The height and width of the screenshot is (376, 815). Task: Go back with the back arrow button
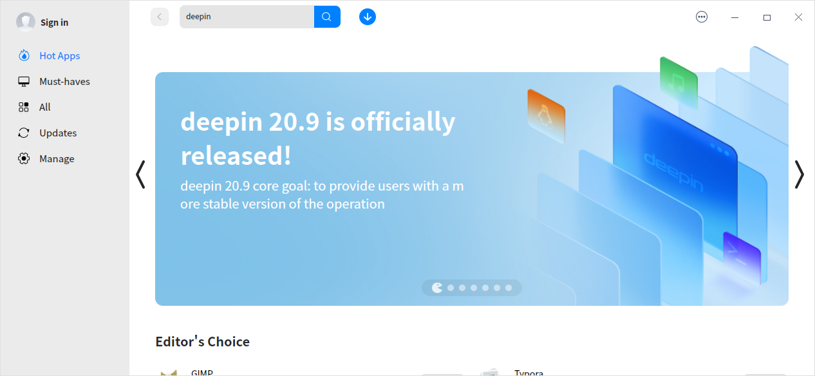click(160, 17)
